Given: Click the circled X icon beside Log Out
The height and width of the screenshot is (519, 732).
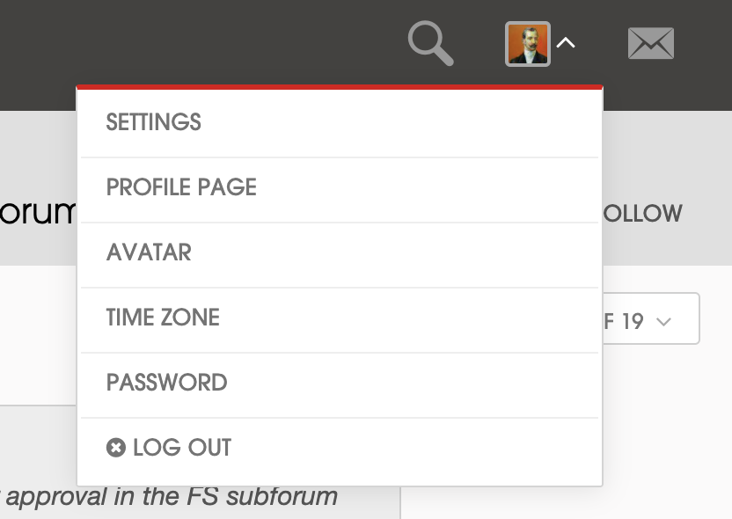Looking at the screenshot, I should (x=116, y=448).
